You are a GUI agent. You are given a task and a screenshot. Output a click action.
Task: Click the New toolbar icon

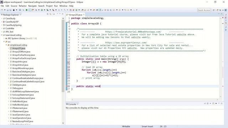(2, 10)
